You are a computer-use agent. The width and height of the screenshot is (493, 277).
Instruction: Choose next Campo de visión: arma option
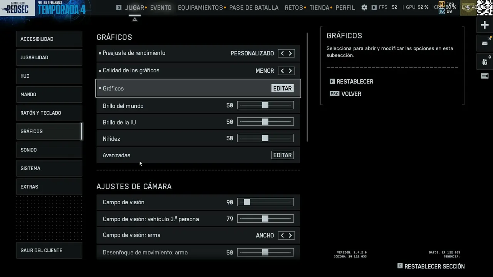[x=290, y=235]
